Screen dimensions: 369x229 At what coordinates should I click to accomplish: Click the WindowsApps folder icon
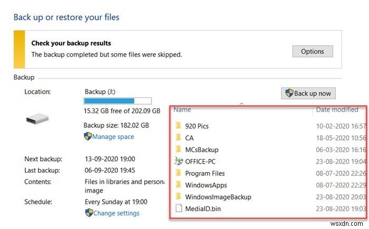click(178, 185)
